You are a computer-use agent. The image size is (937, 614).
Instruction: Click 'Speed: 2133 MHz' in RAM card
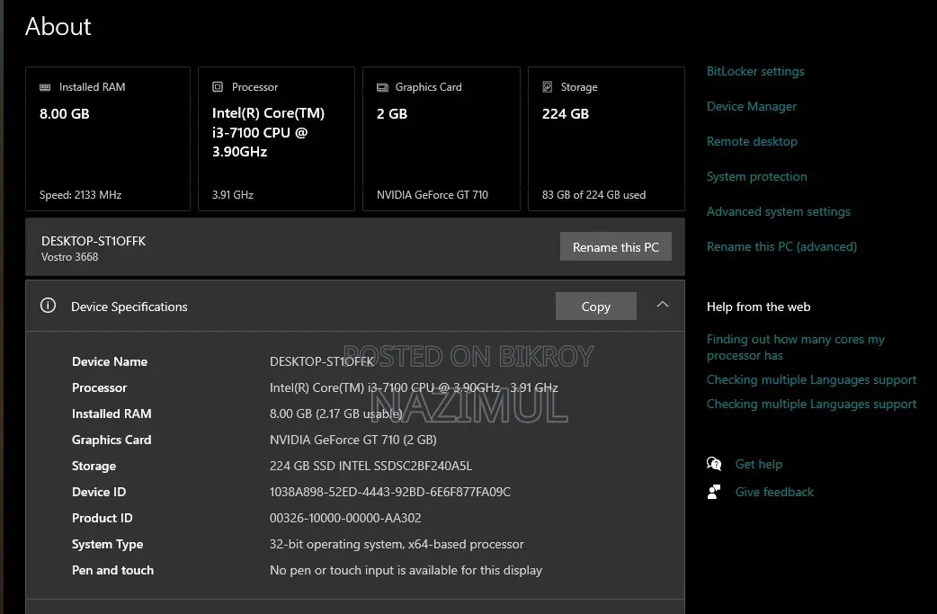click(x=80, y=195)
